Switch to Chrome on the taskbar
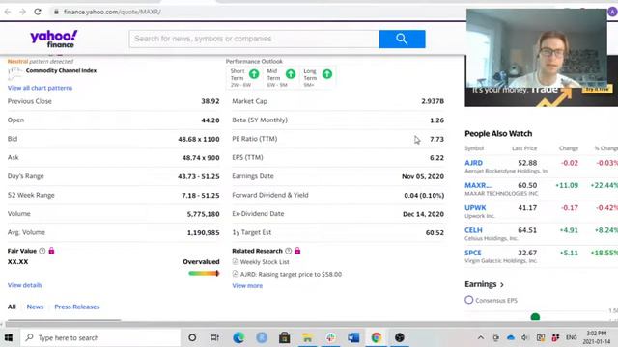Viewport: 618px width, 347px height. (377, 337)
